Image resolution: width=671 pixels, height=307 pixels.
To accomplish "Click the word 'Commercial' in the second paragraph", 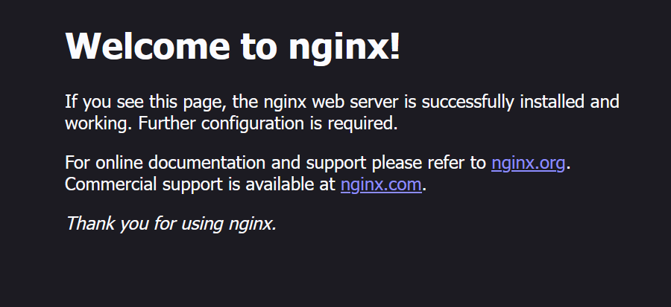I will (110, 184).
